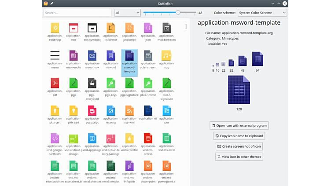Viewport: 331px width, 186px height.
Task: Open the 'all' category filter dropdown
Action: pos(127,13)
